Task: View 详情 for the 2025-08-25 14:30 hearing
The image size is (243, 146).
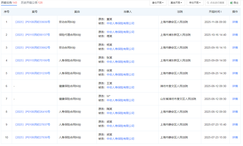Action: (x=235, y=73)
